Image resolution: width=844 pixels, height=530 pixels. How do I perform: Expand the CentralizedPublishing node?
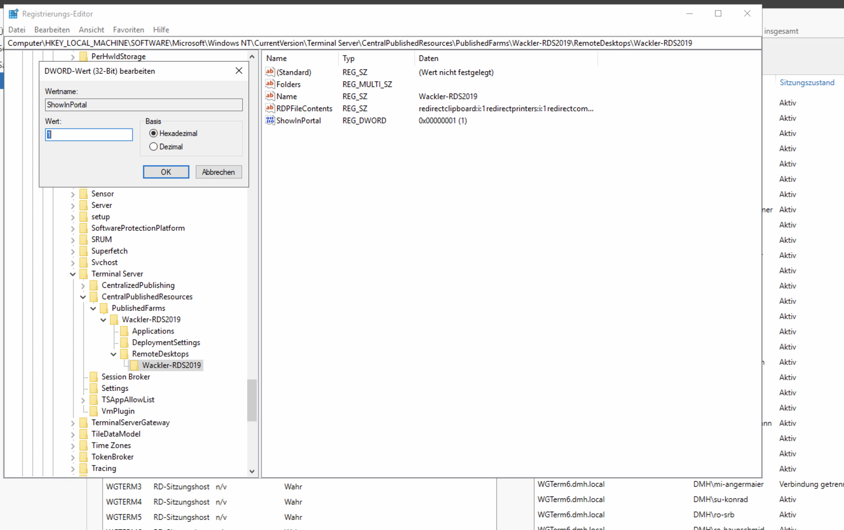coord(83,286)
